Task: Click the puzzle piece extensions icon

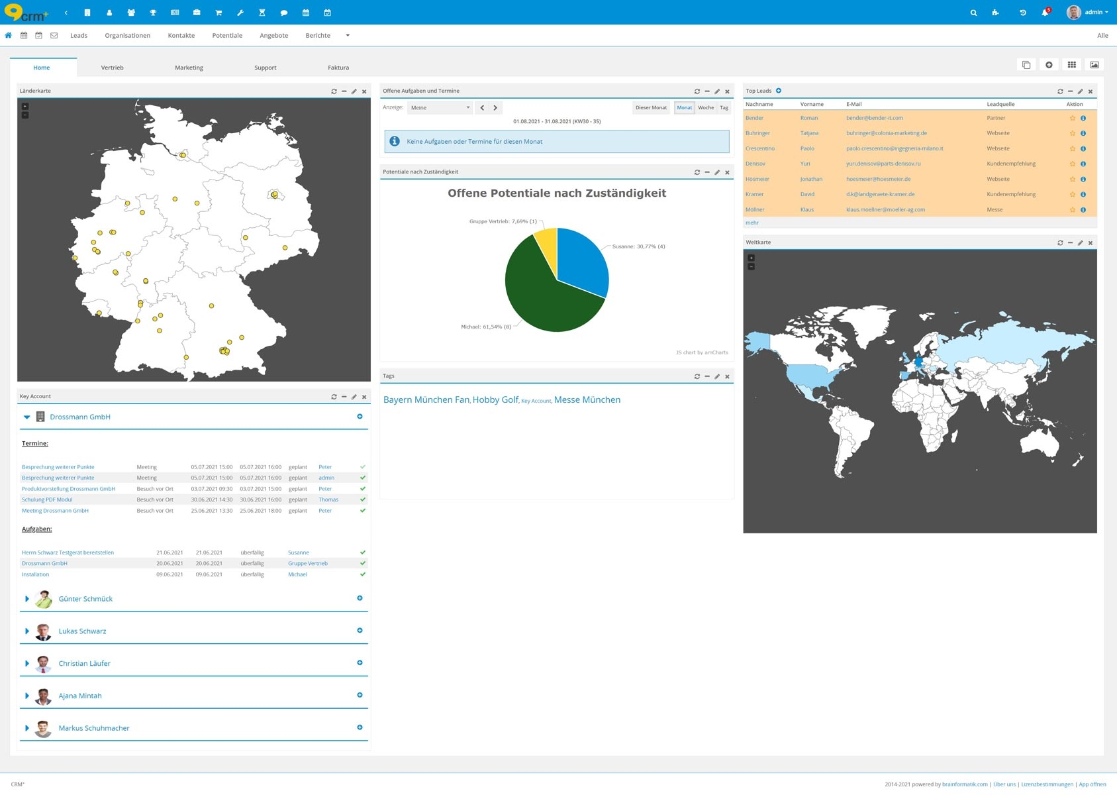Action: [x=995, y=13]
